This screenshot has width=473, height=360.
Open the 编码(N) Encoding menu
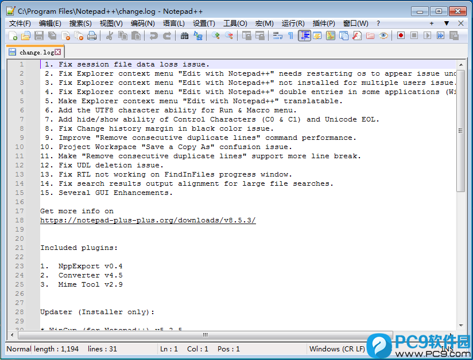click(x=143, y=23)
